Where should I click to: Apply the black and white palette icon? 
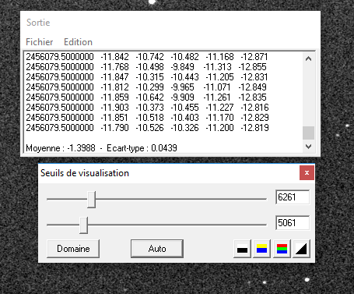tap(242, 249)
